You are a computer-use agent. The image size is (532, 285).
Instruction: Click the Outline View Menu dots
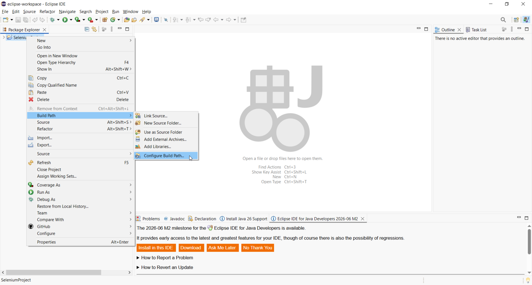pos(512,29)
